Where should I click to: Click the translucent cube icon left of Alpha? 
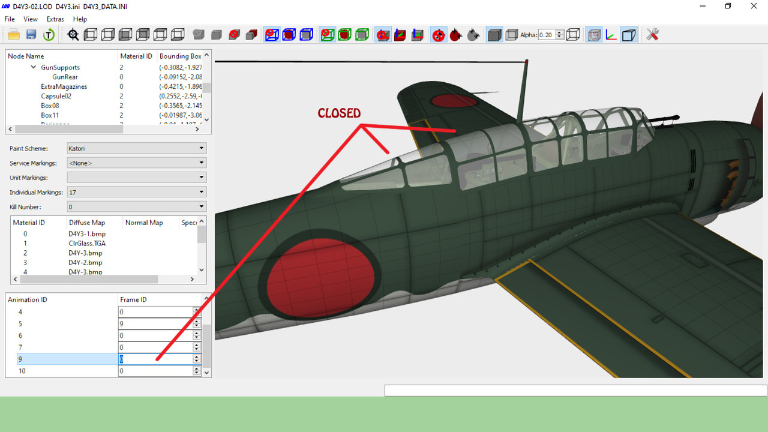pos(512,35)
